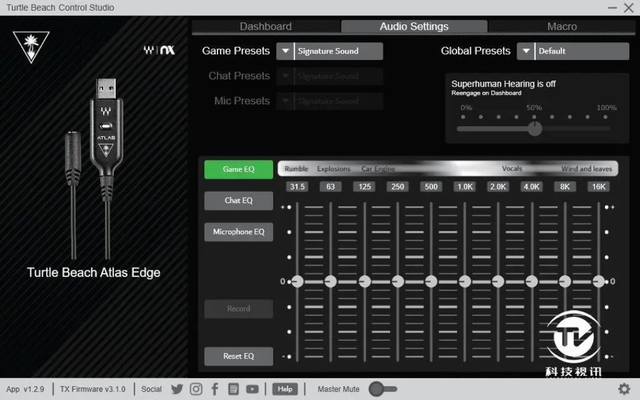Click the Superhuman Hearing slider handle
This screenshot has height=400, width=640.
coord(535,129)
